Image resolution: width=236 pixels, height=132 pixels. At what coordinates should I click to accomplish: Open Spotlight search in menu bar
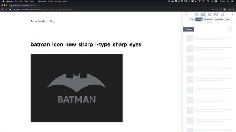coord(203,1)
